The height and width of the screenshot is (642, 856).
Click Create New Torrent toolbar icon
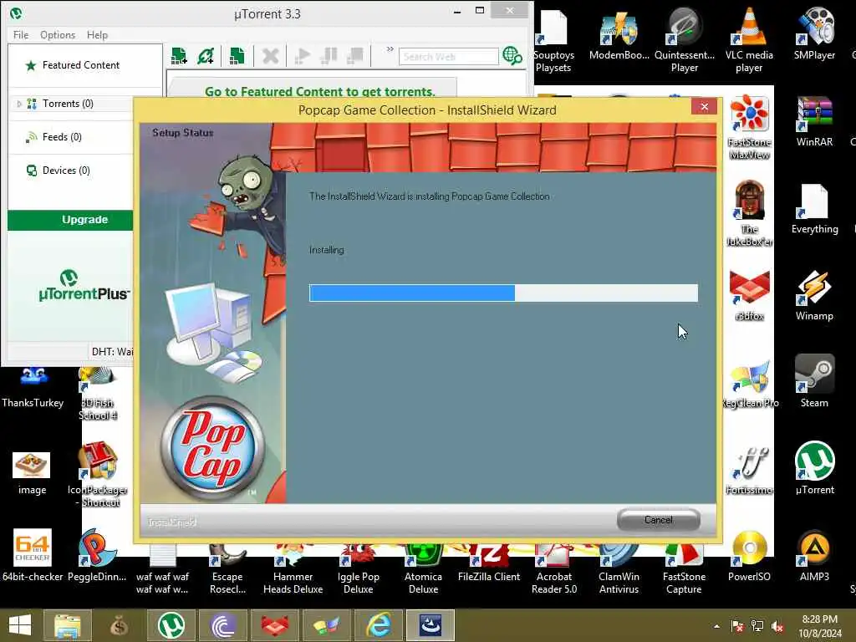tap(237, 56)
